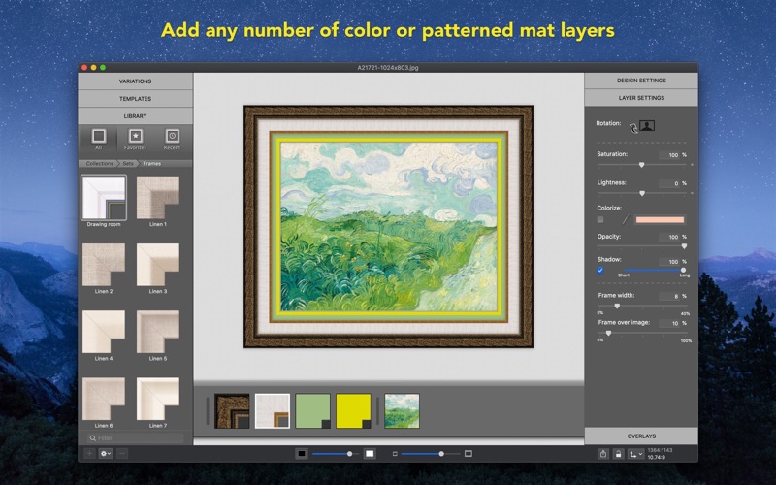Select the yellow mat layer thumbnail
776x485 pixels.
coord(353,410)
